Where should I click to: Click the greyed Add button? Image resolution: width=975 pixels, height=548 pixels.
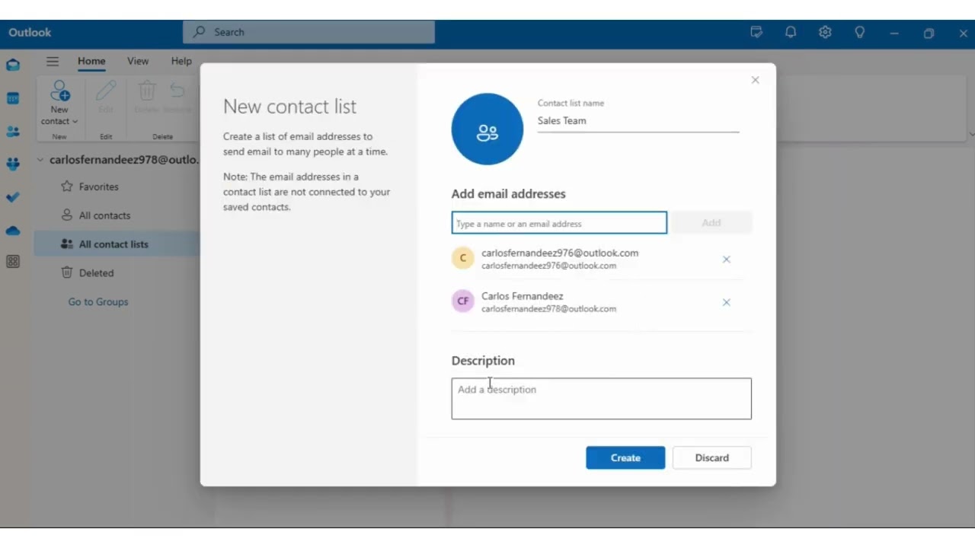[x=711, y=222]
